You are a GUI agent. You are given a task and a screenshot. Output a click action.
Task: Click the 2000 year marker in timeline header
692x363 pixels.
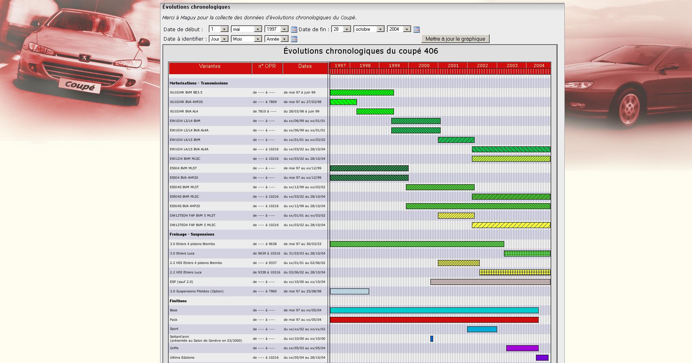pyautogui.click(x=424, y=65)
